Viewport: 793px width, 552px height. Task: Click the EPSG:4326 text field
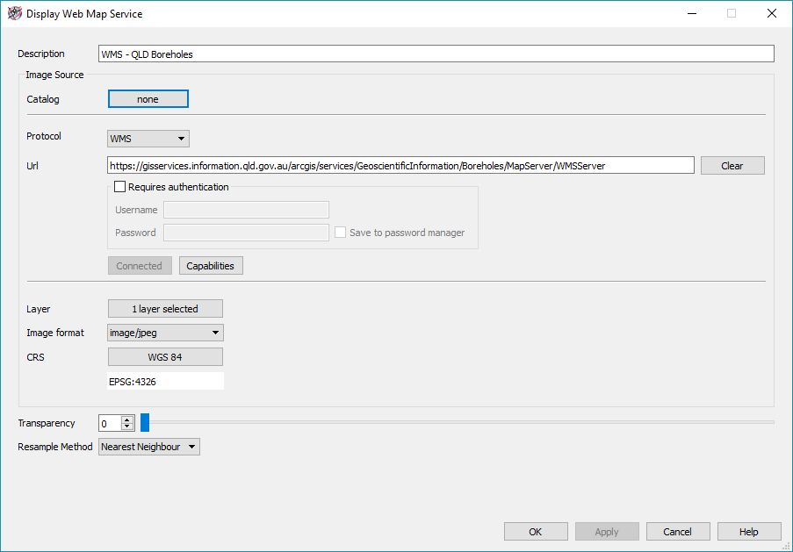[165, 382]
